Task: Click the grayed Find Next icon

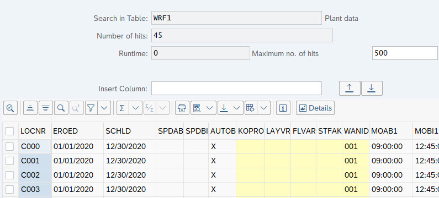Action: coord(76,108)
